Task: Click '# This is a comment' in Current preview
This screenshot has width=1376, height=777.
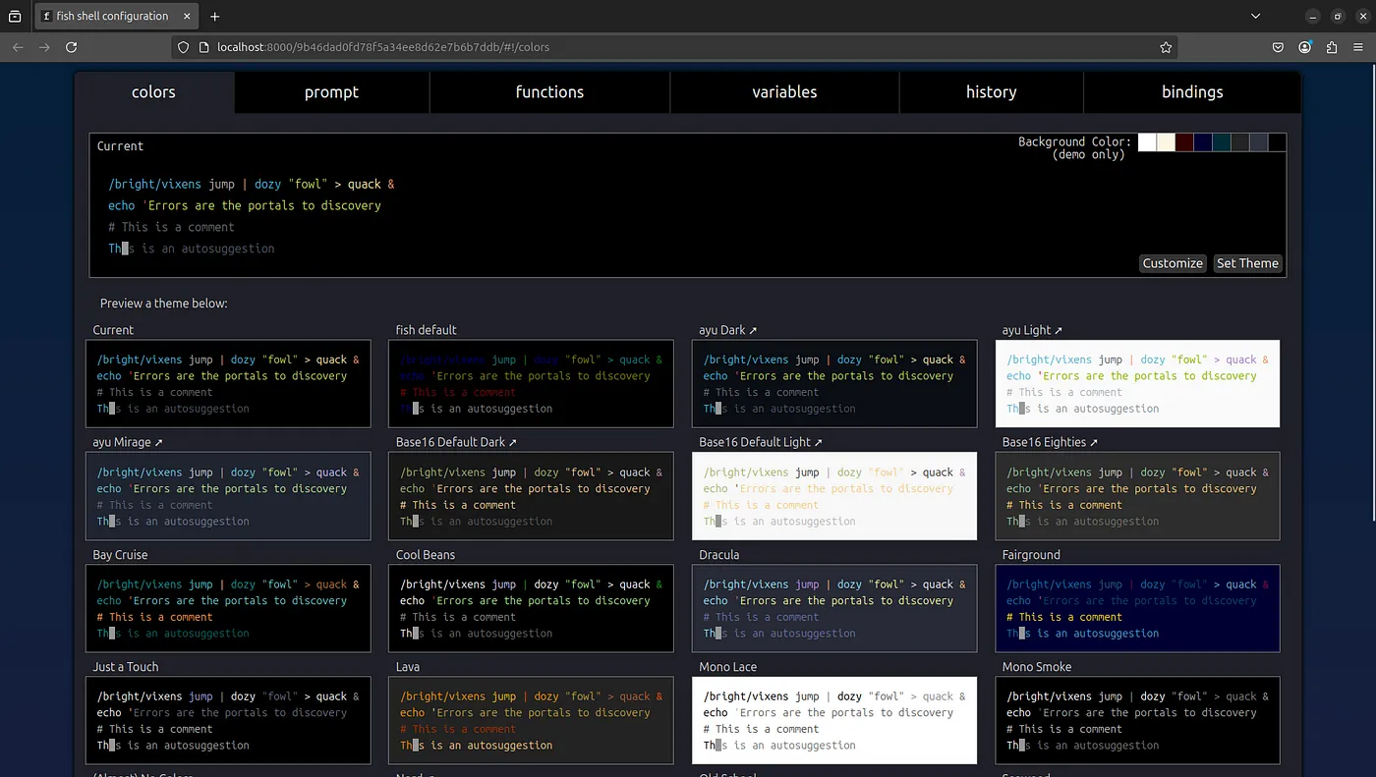Action: point(171,227)
